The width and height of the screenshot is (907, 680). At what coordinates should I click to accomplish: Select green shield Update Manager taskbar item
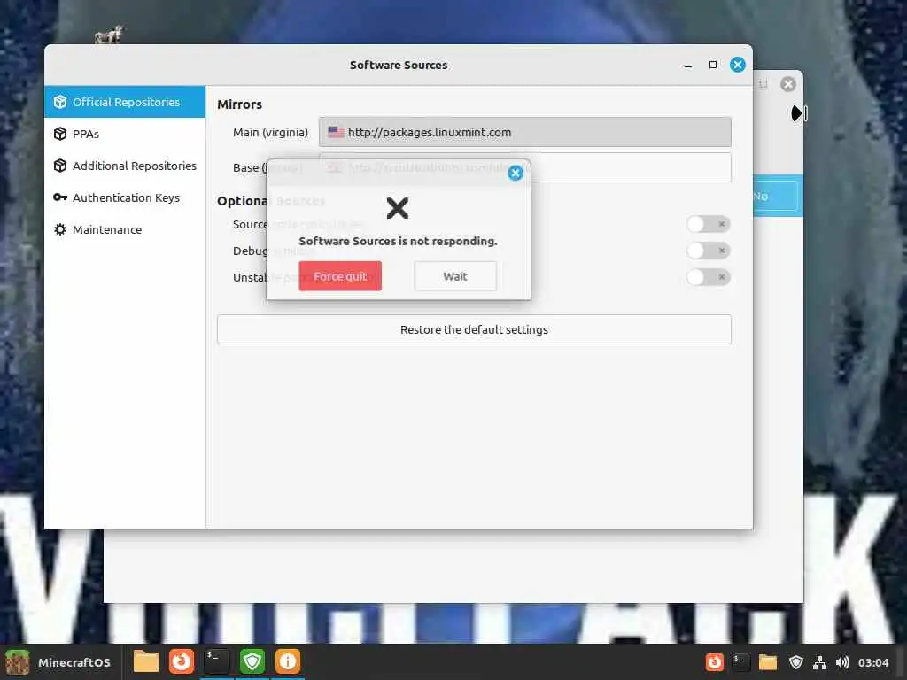(x=252, y=661)
